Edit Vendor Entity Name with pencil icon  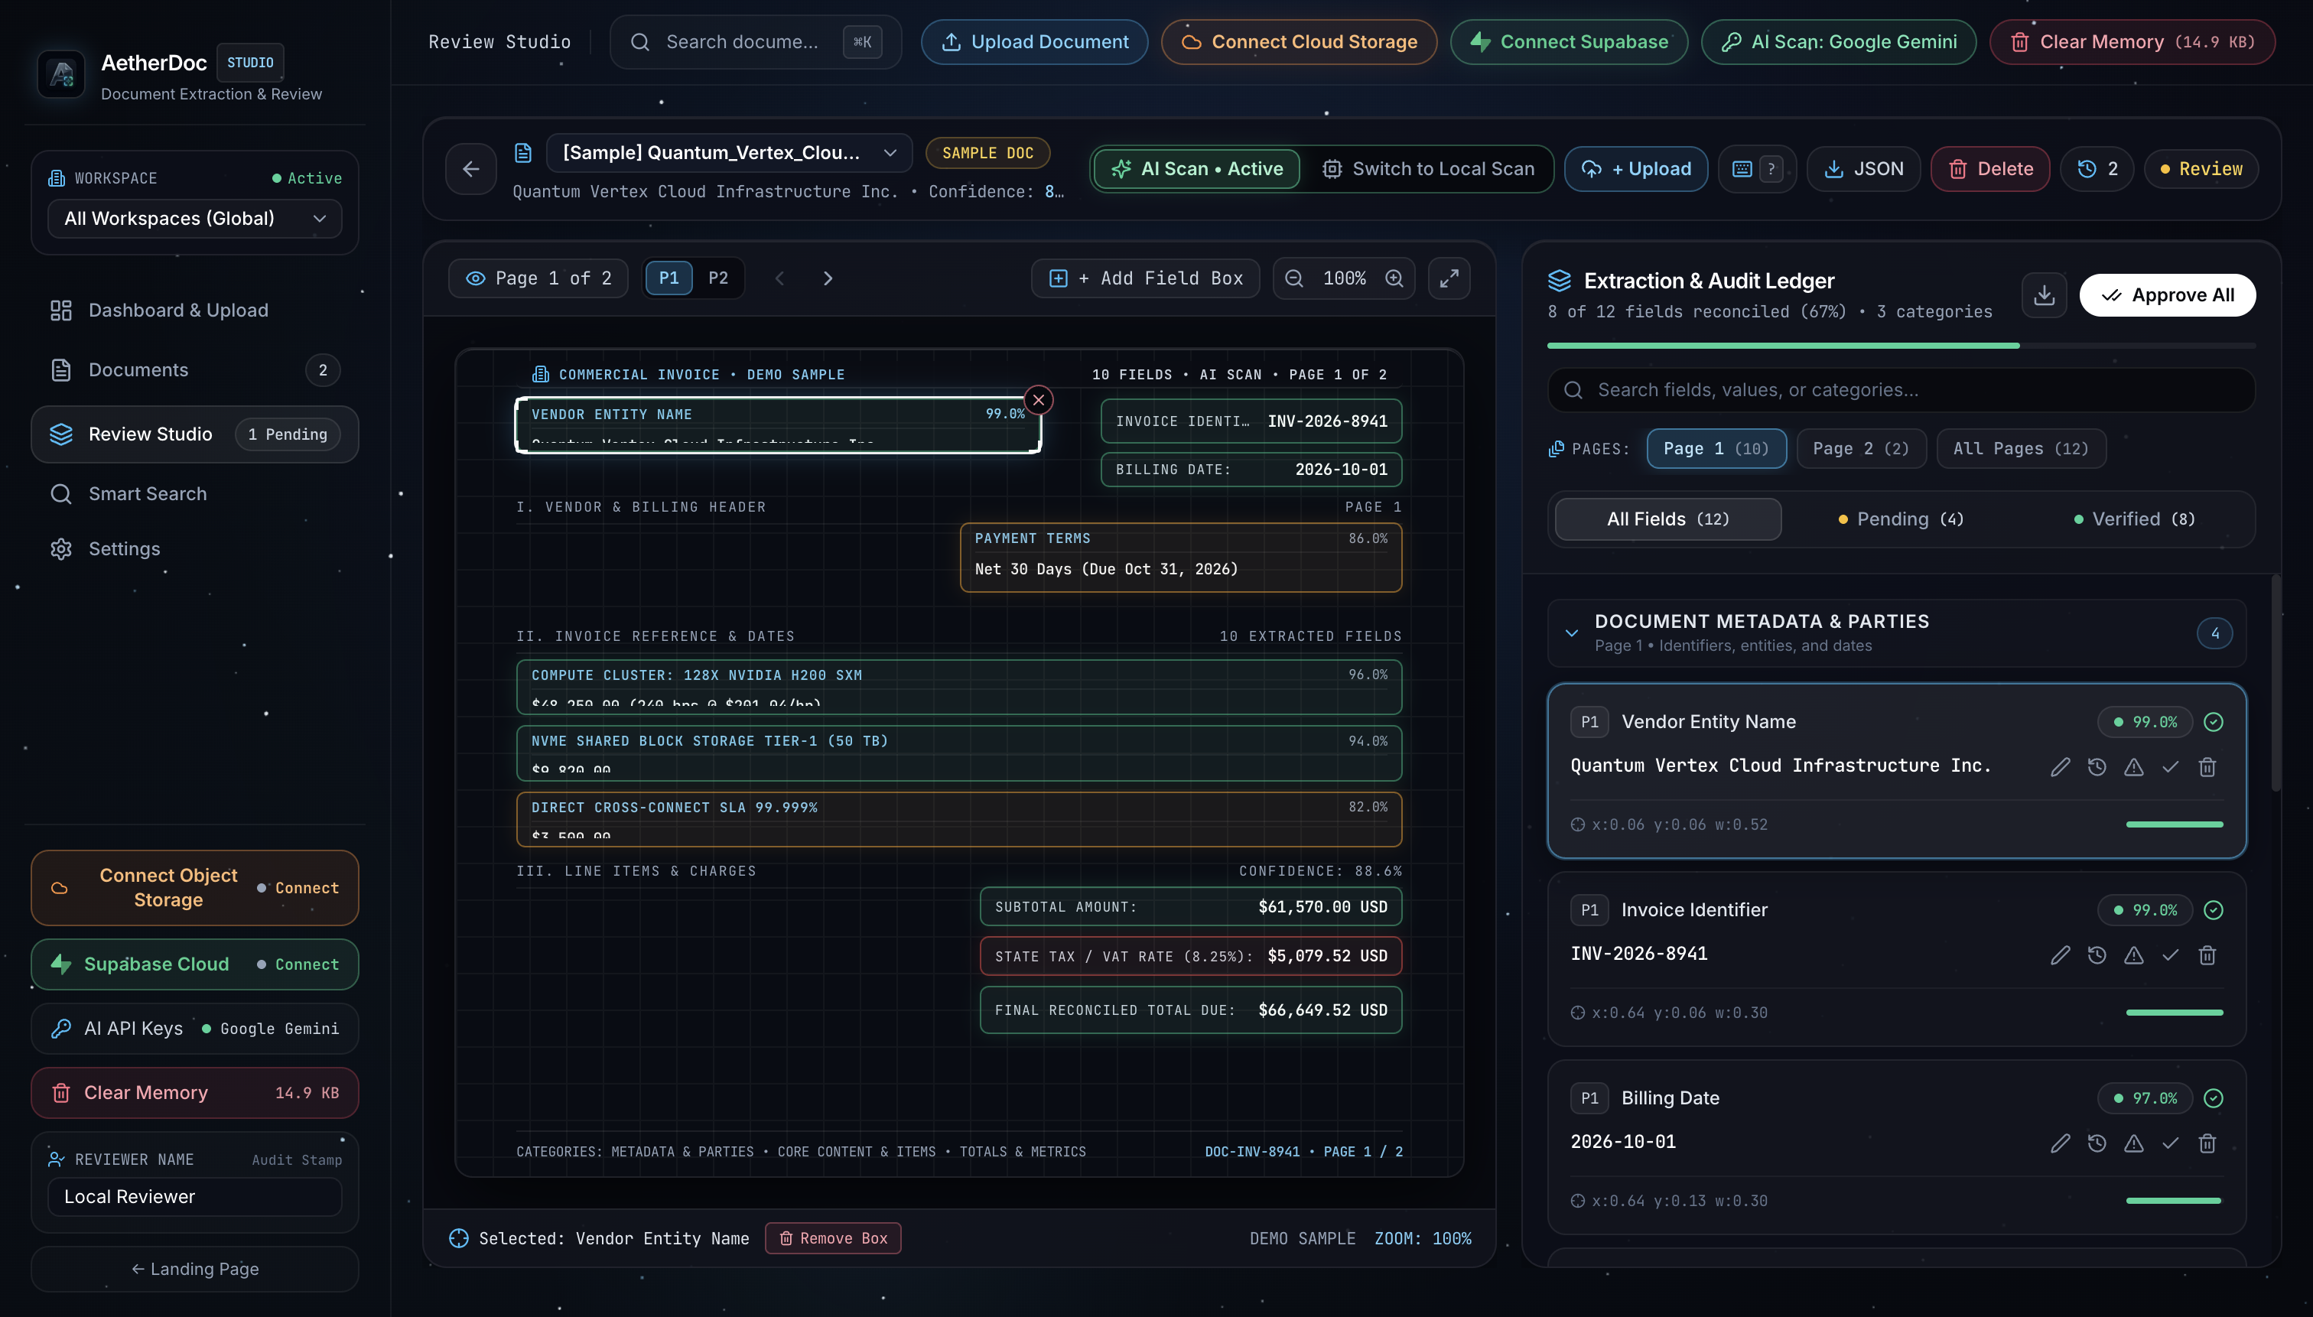point(2060,767)
